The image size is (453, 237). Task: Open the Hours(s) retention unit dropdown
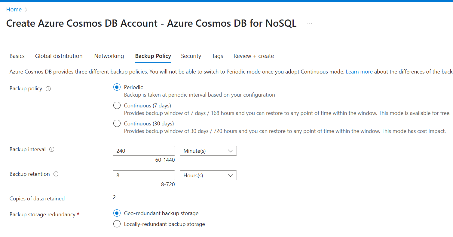tap(208, 175)
